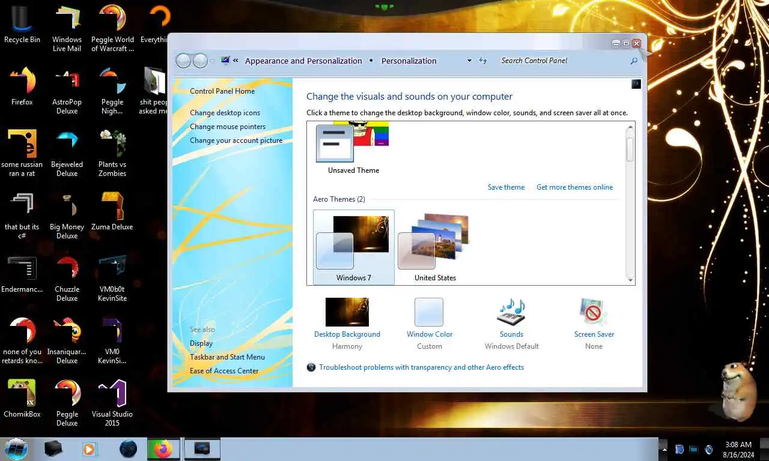Open the address bar history dropdown
Screen dimensions: 769x461
(x=469, y=61)
